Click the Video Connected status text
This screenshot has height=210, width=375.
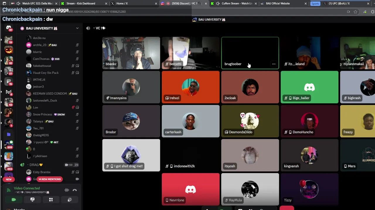(x=27, y=188)
